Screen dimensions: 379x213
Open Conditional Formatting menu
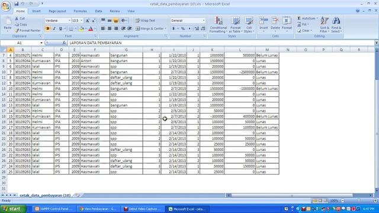[219, 25]
